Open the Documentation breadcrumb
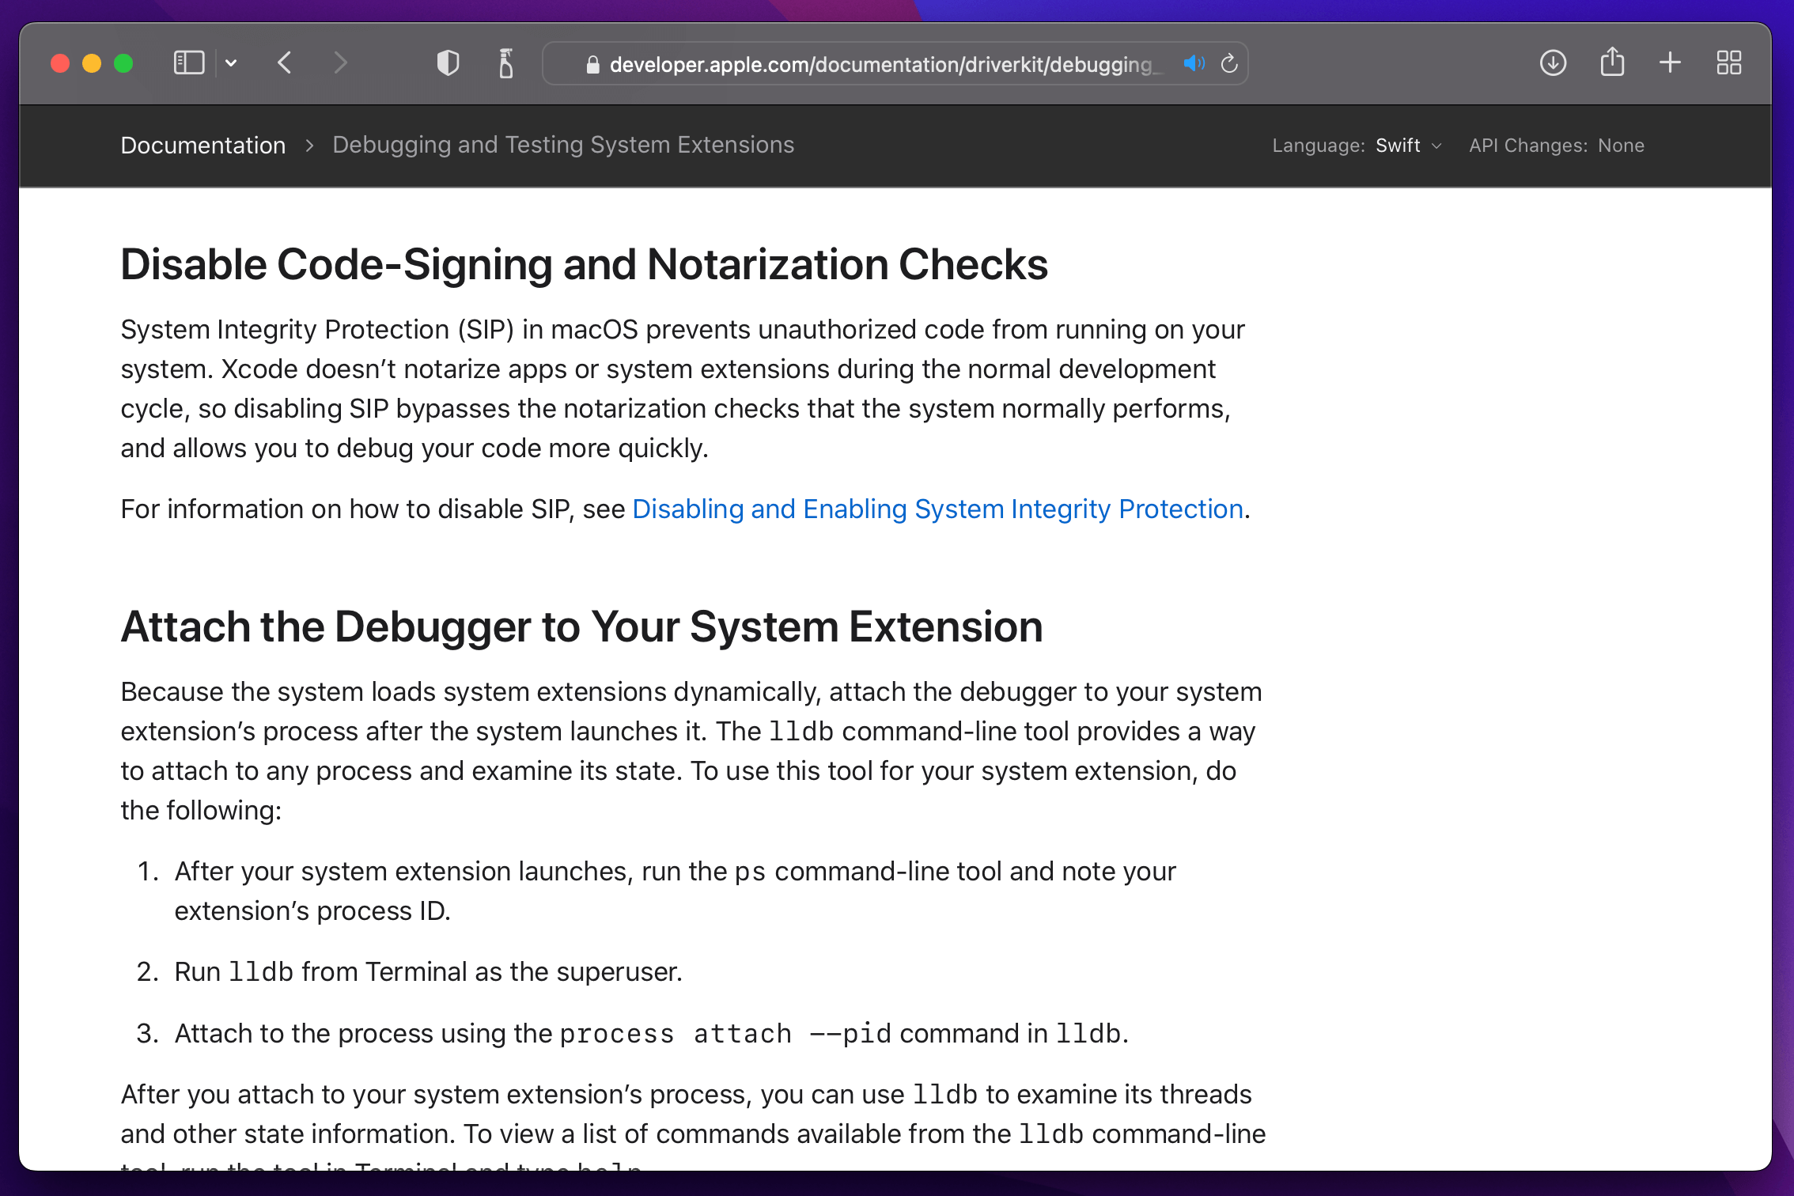Screen dimensions: 1794x1196 (203, 146)
